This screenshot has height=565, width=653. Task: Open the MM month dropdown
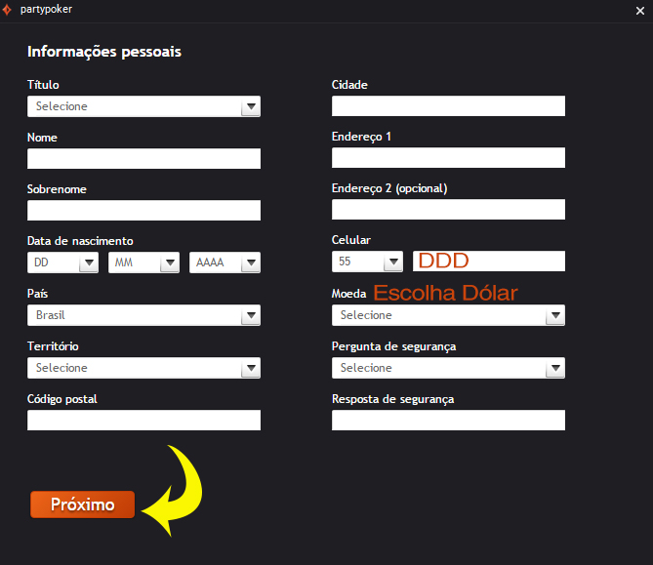[x=143, y=262]
